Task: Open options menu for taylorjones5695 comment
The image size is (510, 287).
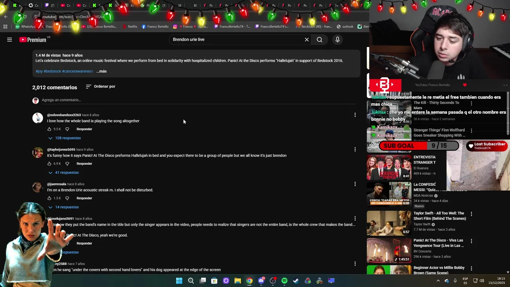Action: click(355, 149)
